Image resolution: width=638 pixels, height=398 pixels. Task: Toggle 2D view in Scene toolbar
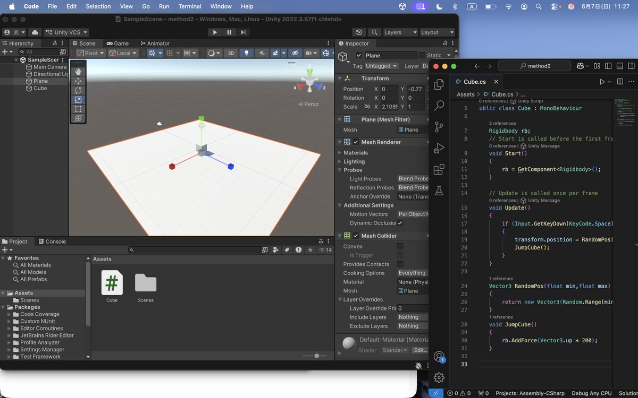coord(231,53)
